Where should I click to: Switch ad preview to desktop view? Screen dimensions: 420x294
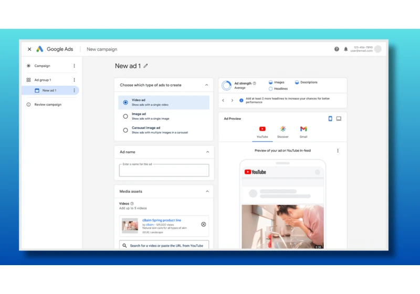click(x=339, y=119)
